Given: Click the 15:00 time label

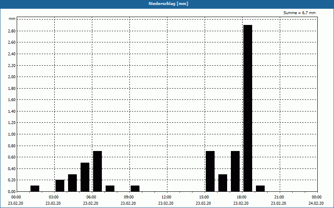Looking at the screenshot, I should click(205, 197).
